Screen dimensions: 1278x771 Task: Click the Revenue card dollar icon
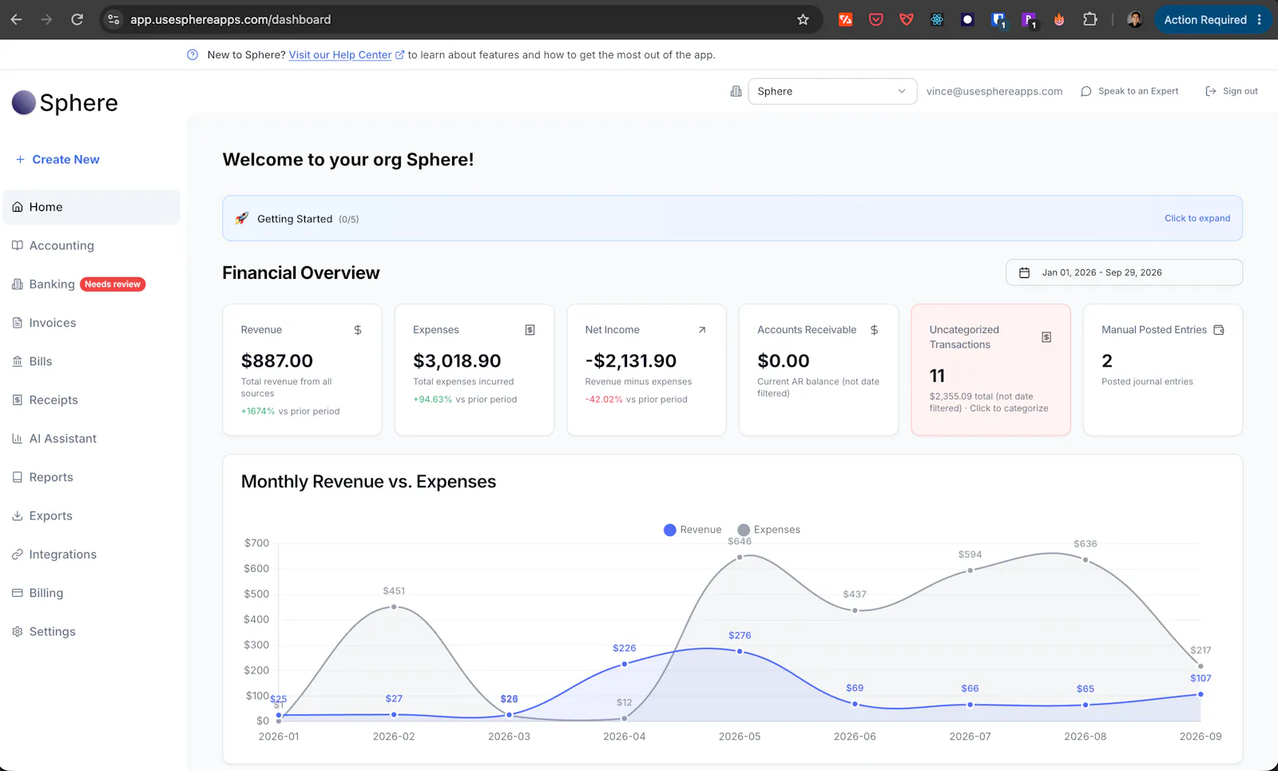[358, 330]
